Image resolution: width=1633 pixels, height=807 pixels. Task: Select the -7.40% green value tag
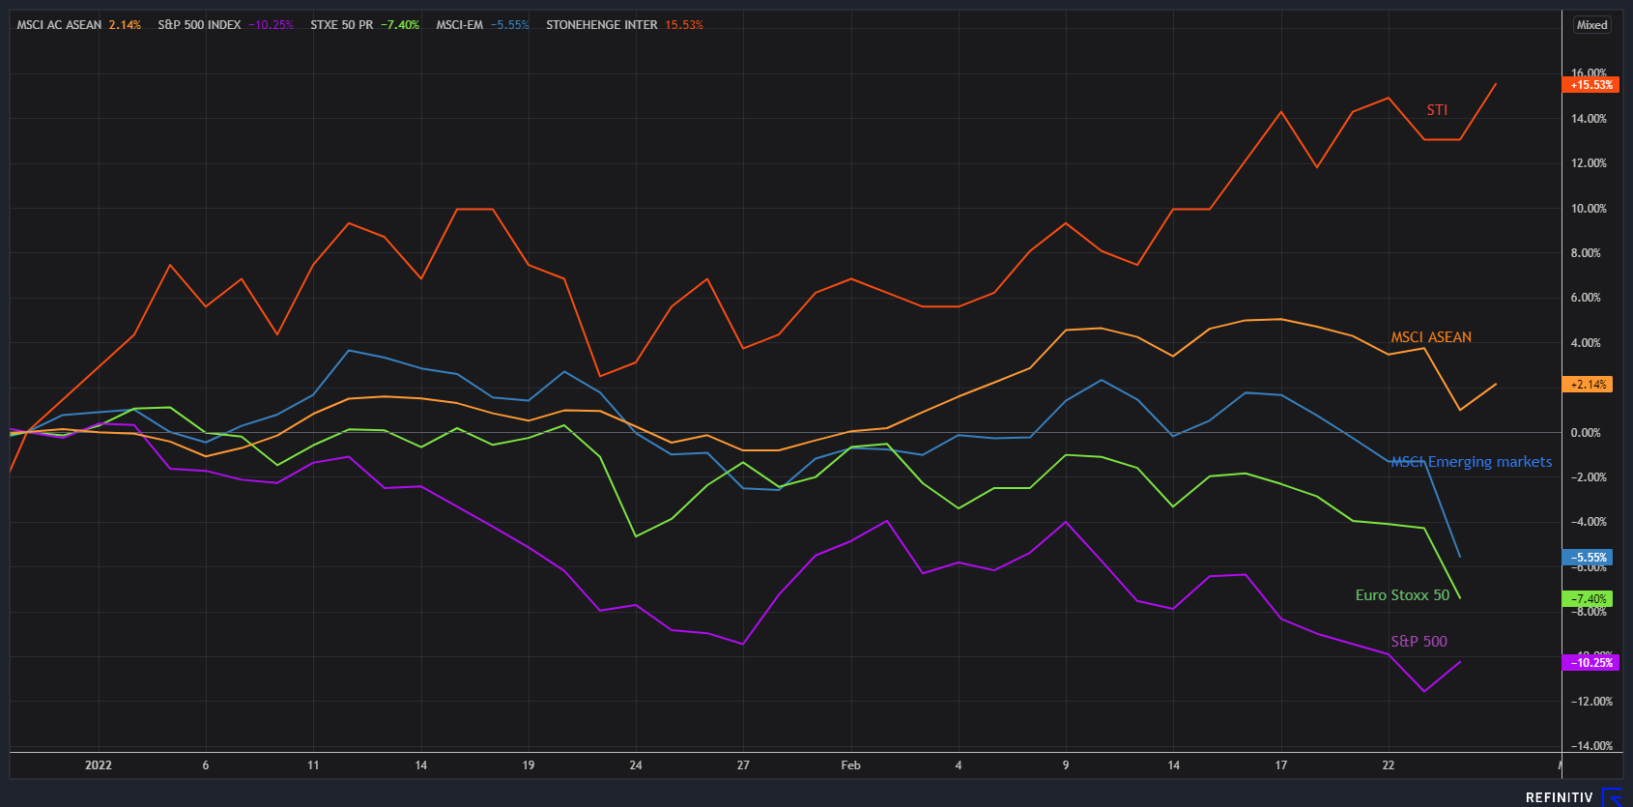pos(1588,599)
